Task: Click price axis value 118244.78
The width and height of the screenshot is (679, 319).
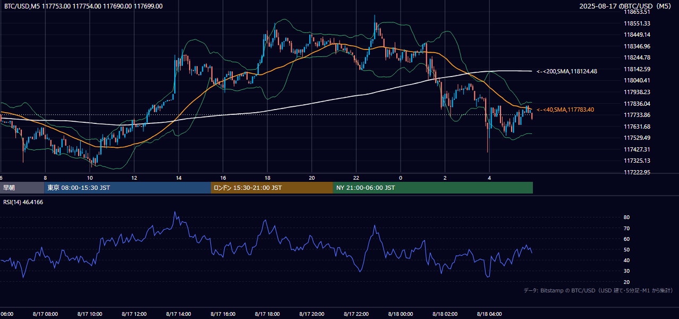Action: [637, 57]
